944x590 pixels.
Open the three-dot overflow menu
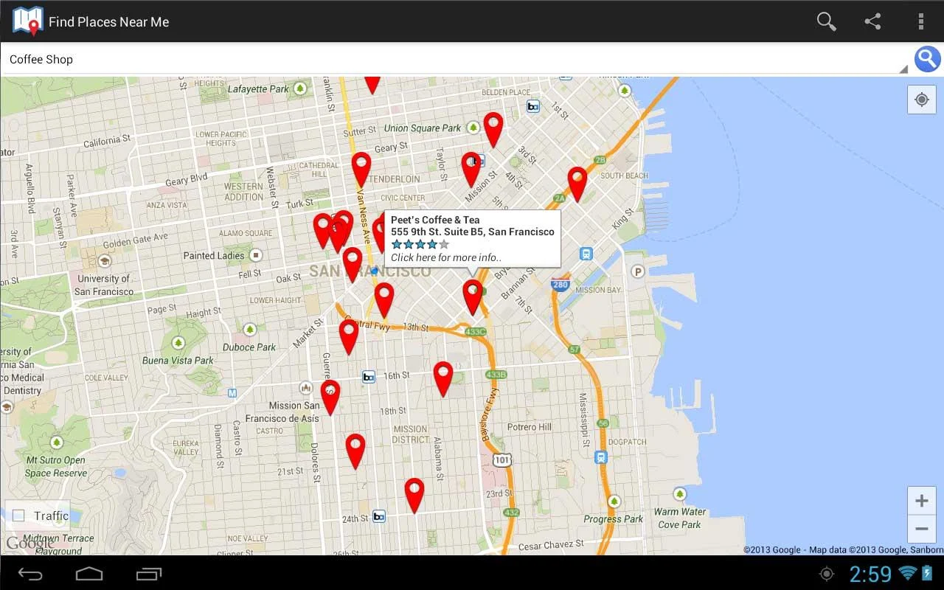pos(920,21)
